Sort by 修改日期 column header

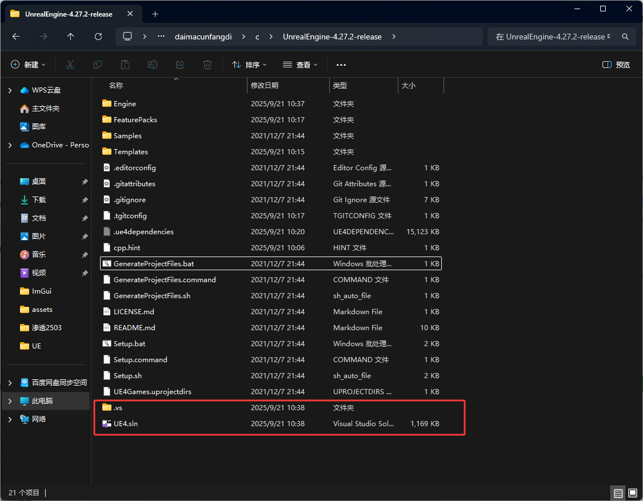265,85
